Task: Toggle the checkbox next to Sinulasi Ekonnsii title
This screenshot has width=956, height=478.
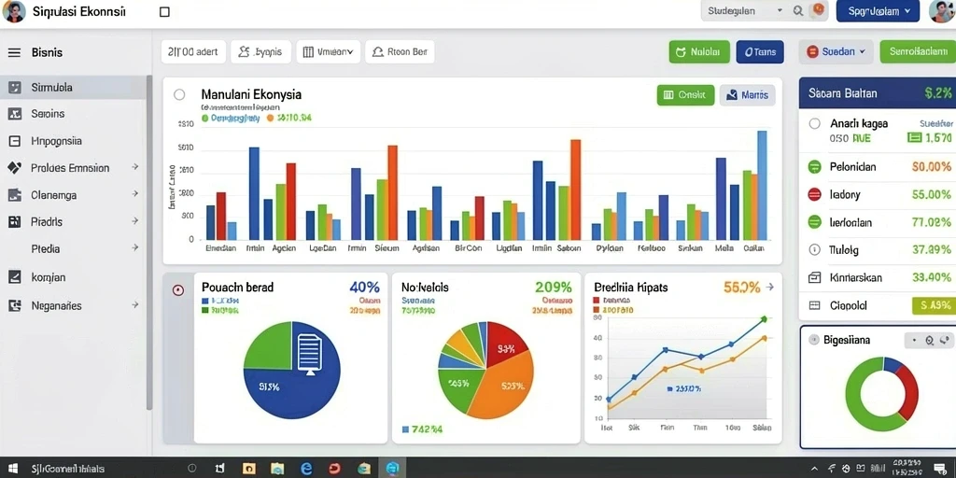Action: point(164,11)
